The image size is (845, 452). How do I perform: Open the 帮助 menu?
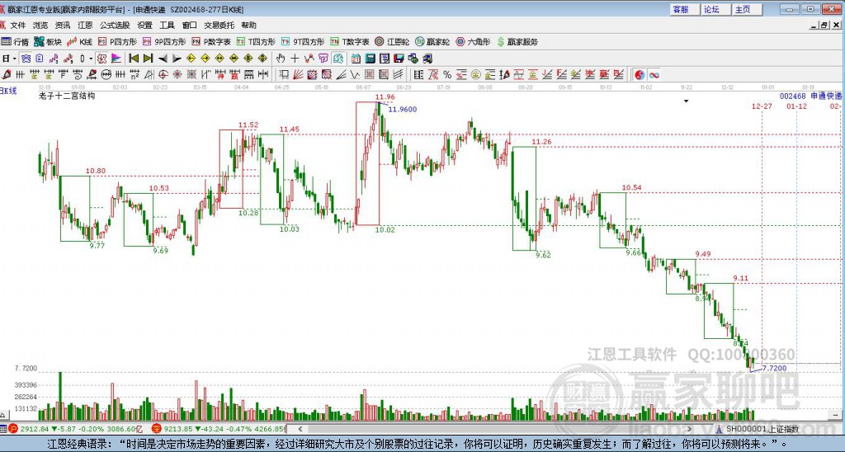coord(249,26)
